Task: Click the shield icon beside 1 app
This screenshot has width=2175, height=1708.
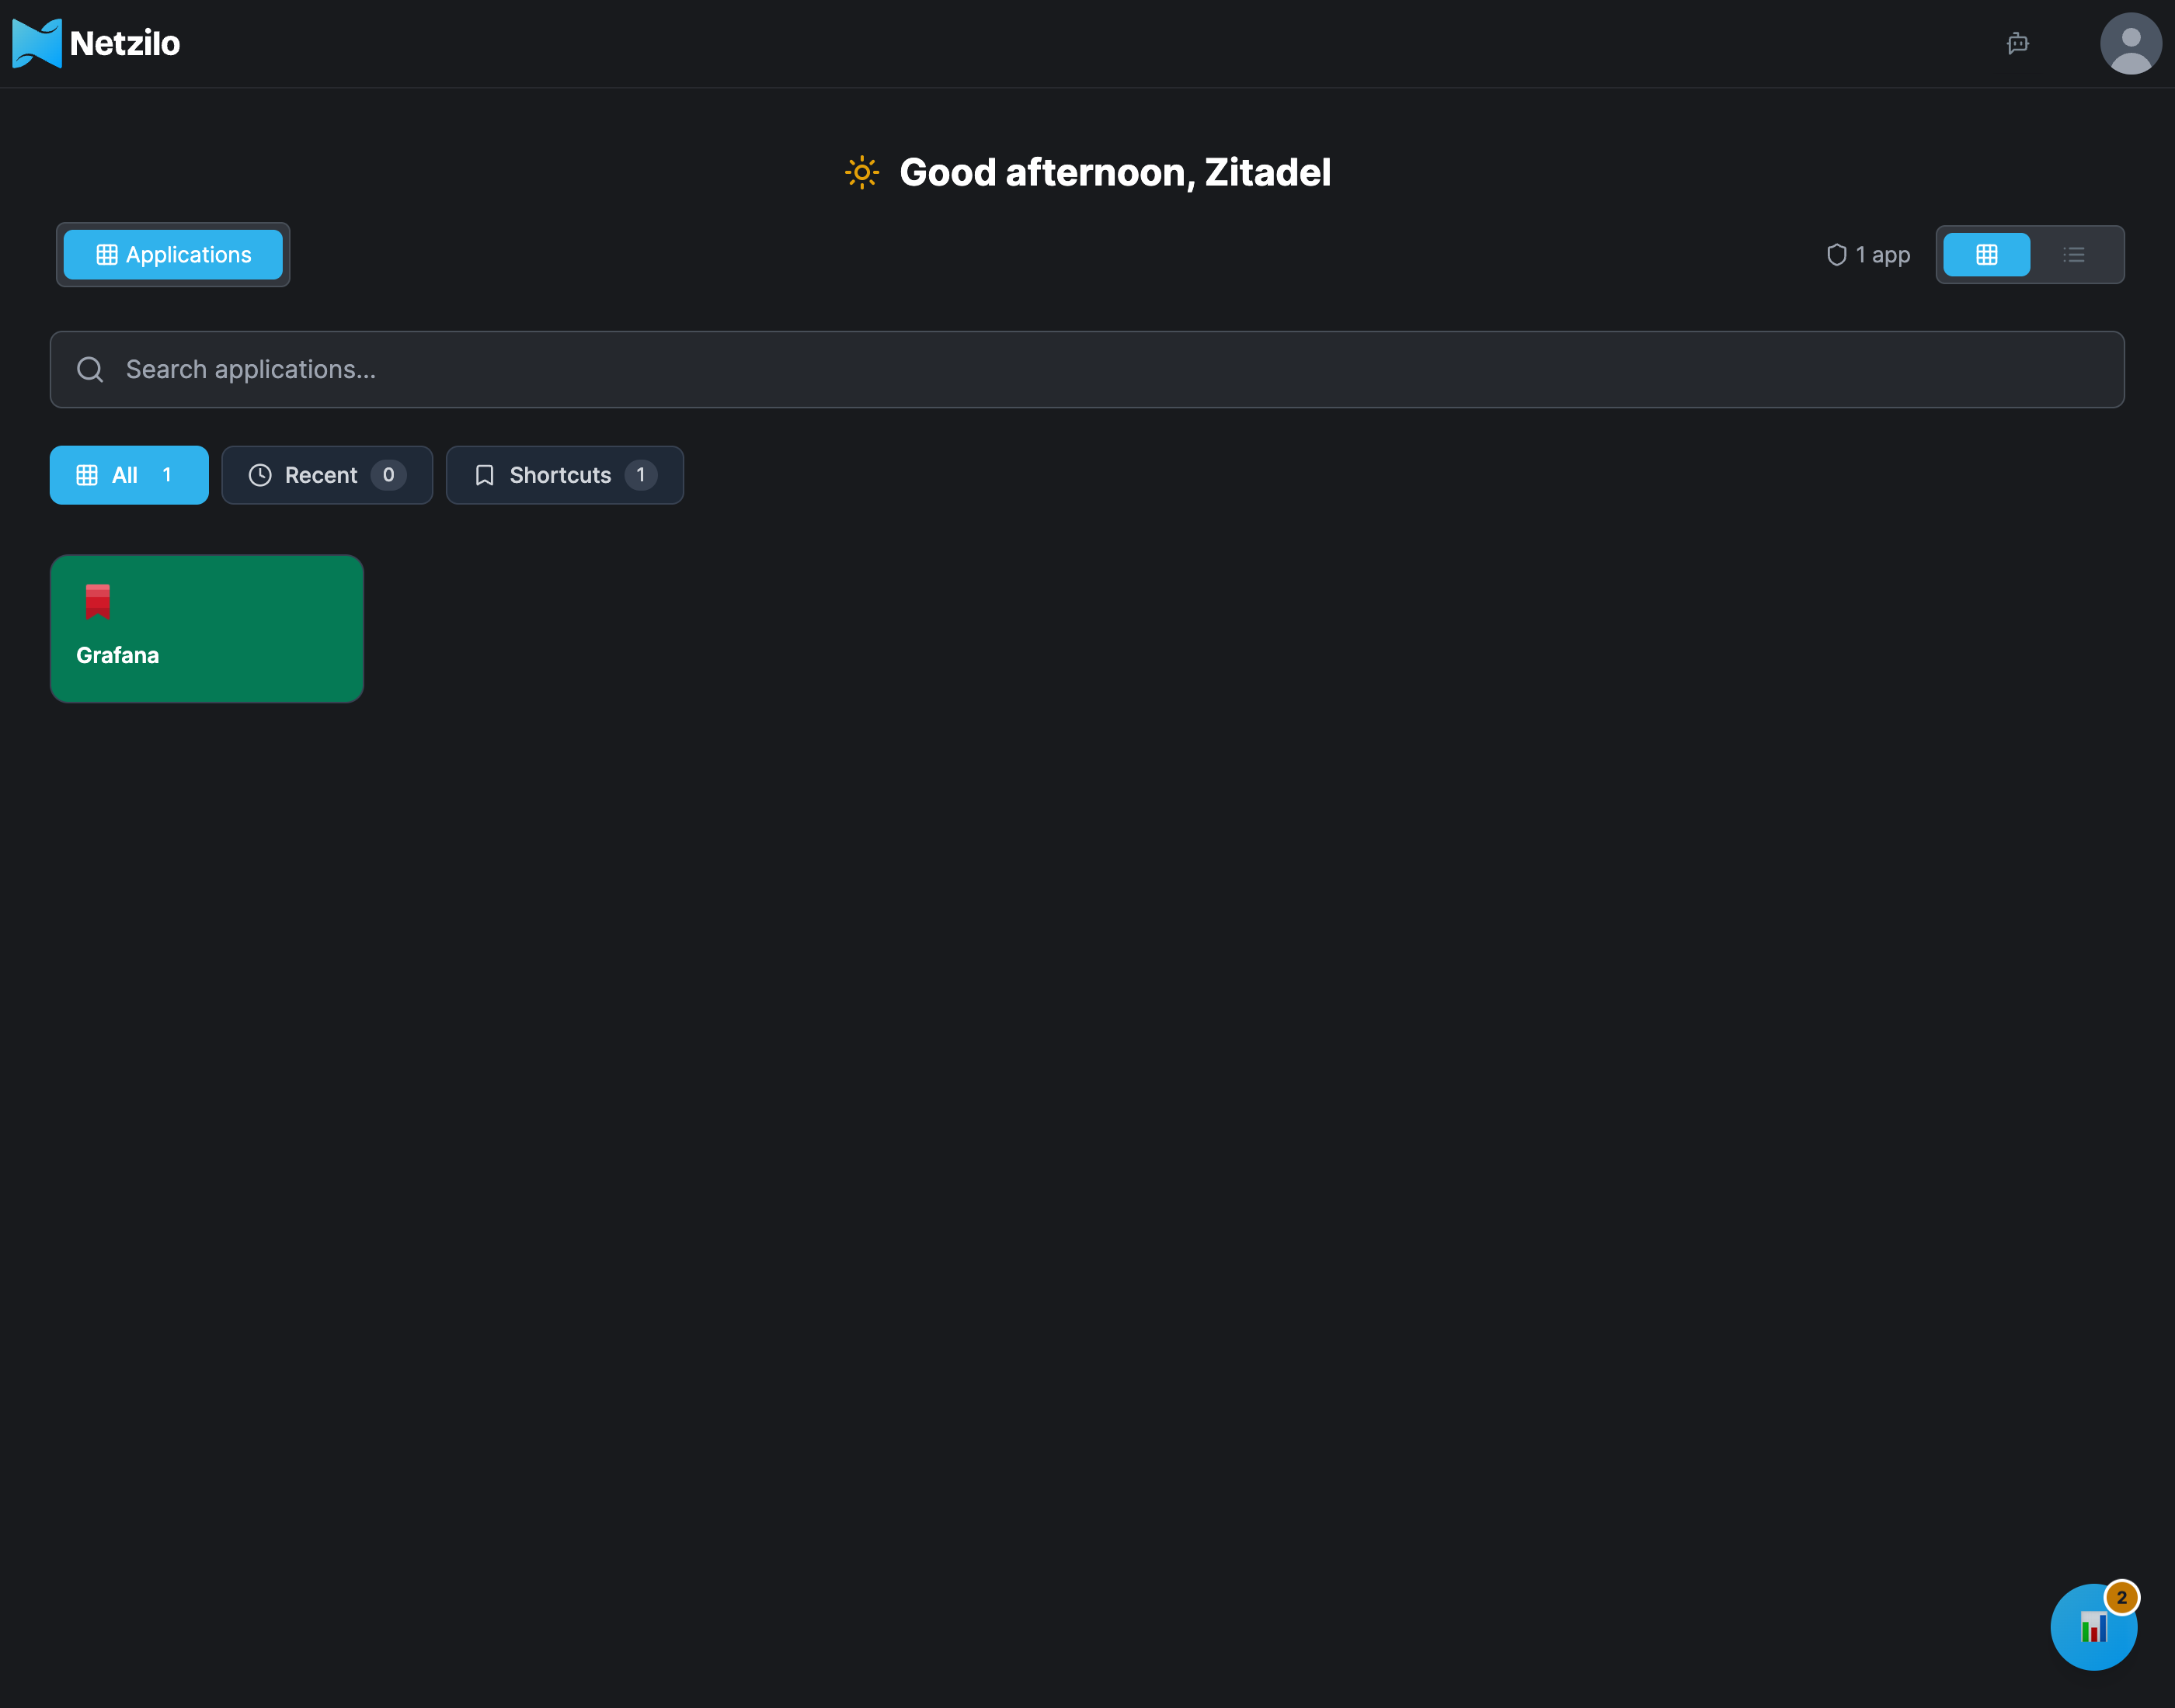Action: tap(1837, 255)
